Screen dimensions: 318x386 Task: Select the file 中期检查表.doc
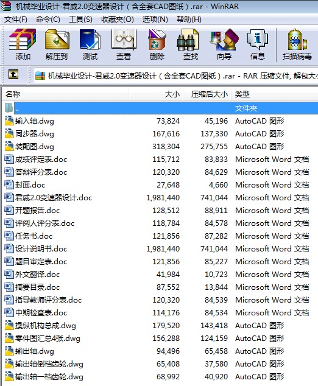point(41,313)
